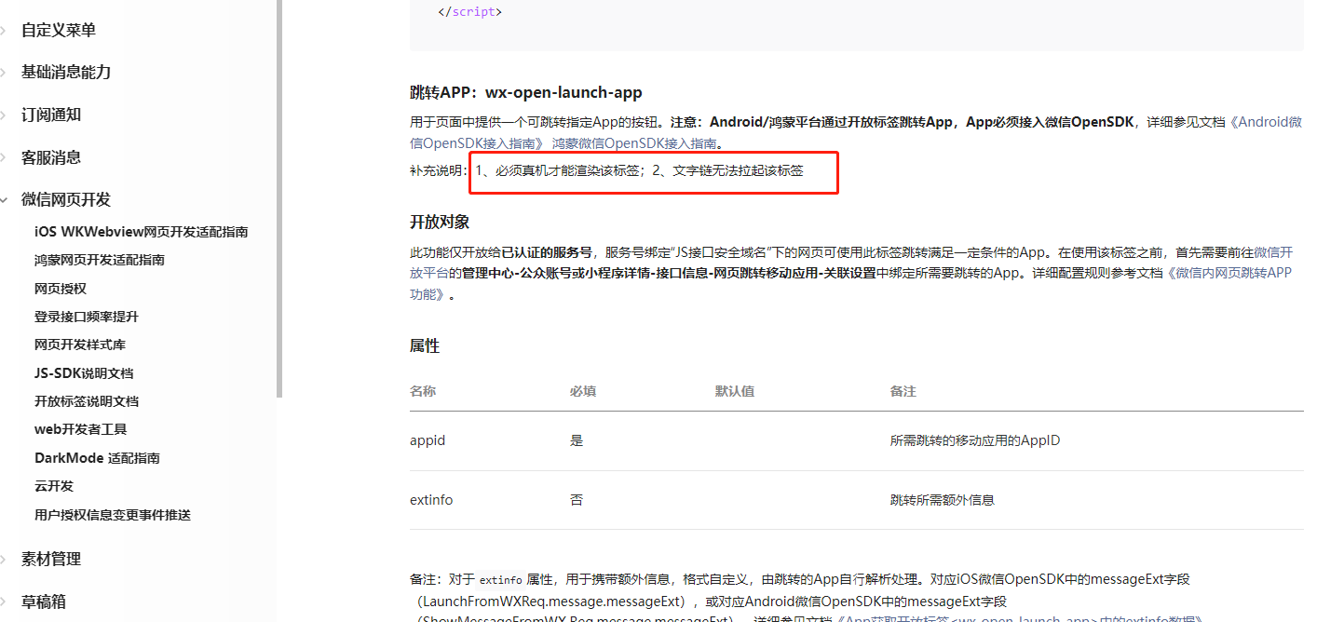1344x622 pixels.
Task: Click the 备注 column header
Action: (903, 391)
